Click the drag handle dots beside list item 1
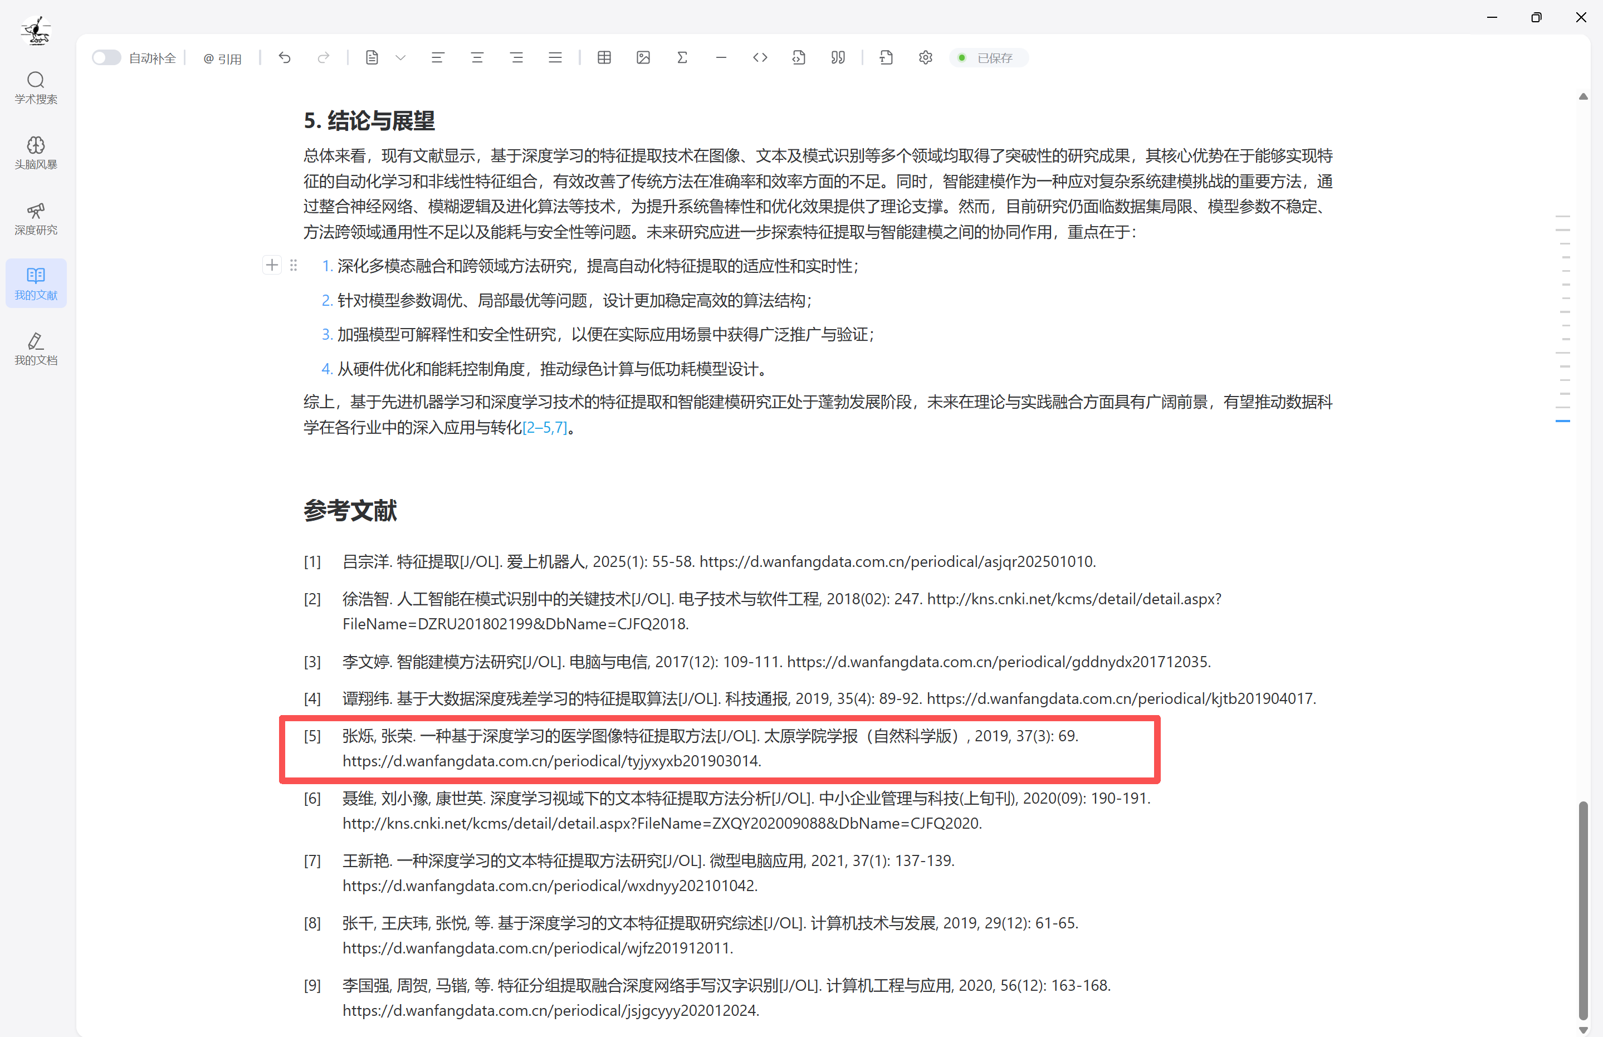The image size is (1603, 1037). (x=294, y=265)
